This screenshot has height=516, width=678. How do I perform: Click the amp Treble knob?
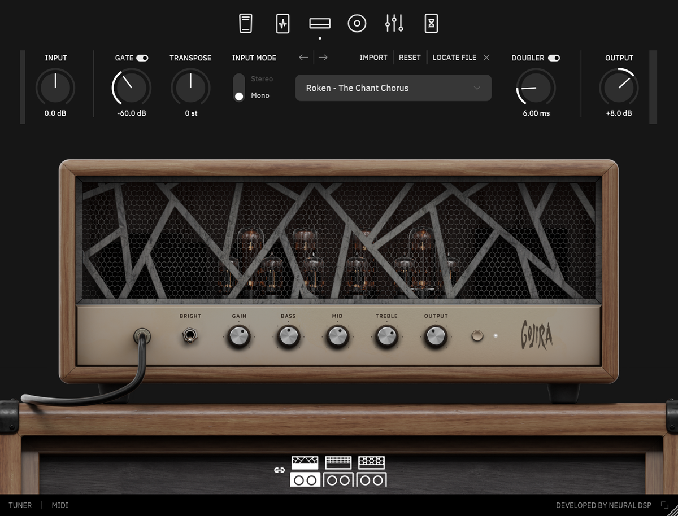[x=386, y=337]
